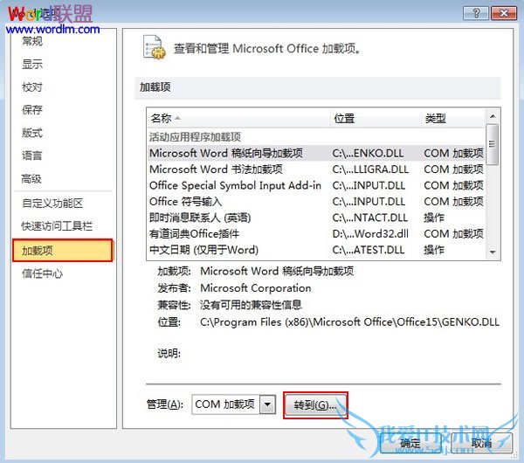Viewport: 524px width, 463px height.
Task: Open 语言 settings
Action: pos(32,155)
